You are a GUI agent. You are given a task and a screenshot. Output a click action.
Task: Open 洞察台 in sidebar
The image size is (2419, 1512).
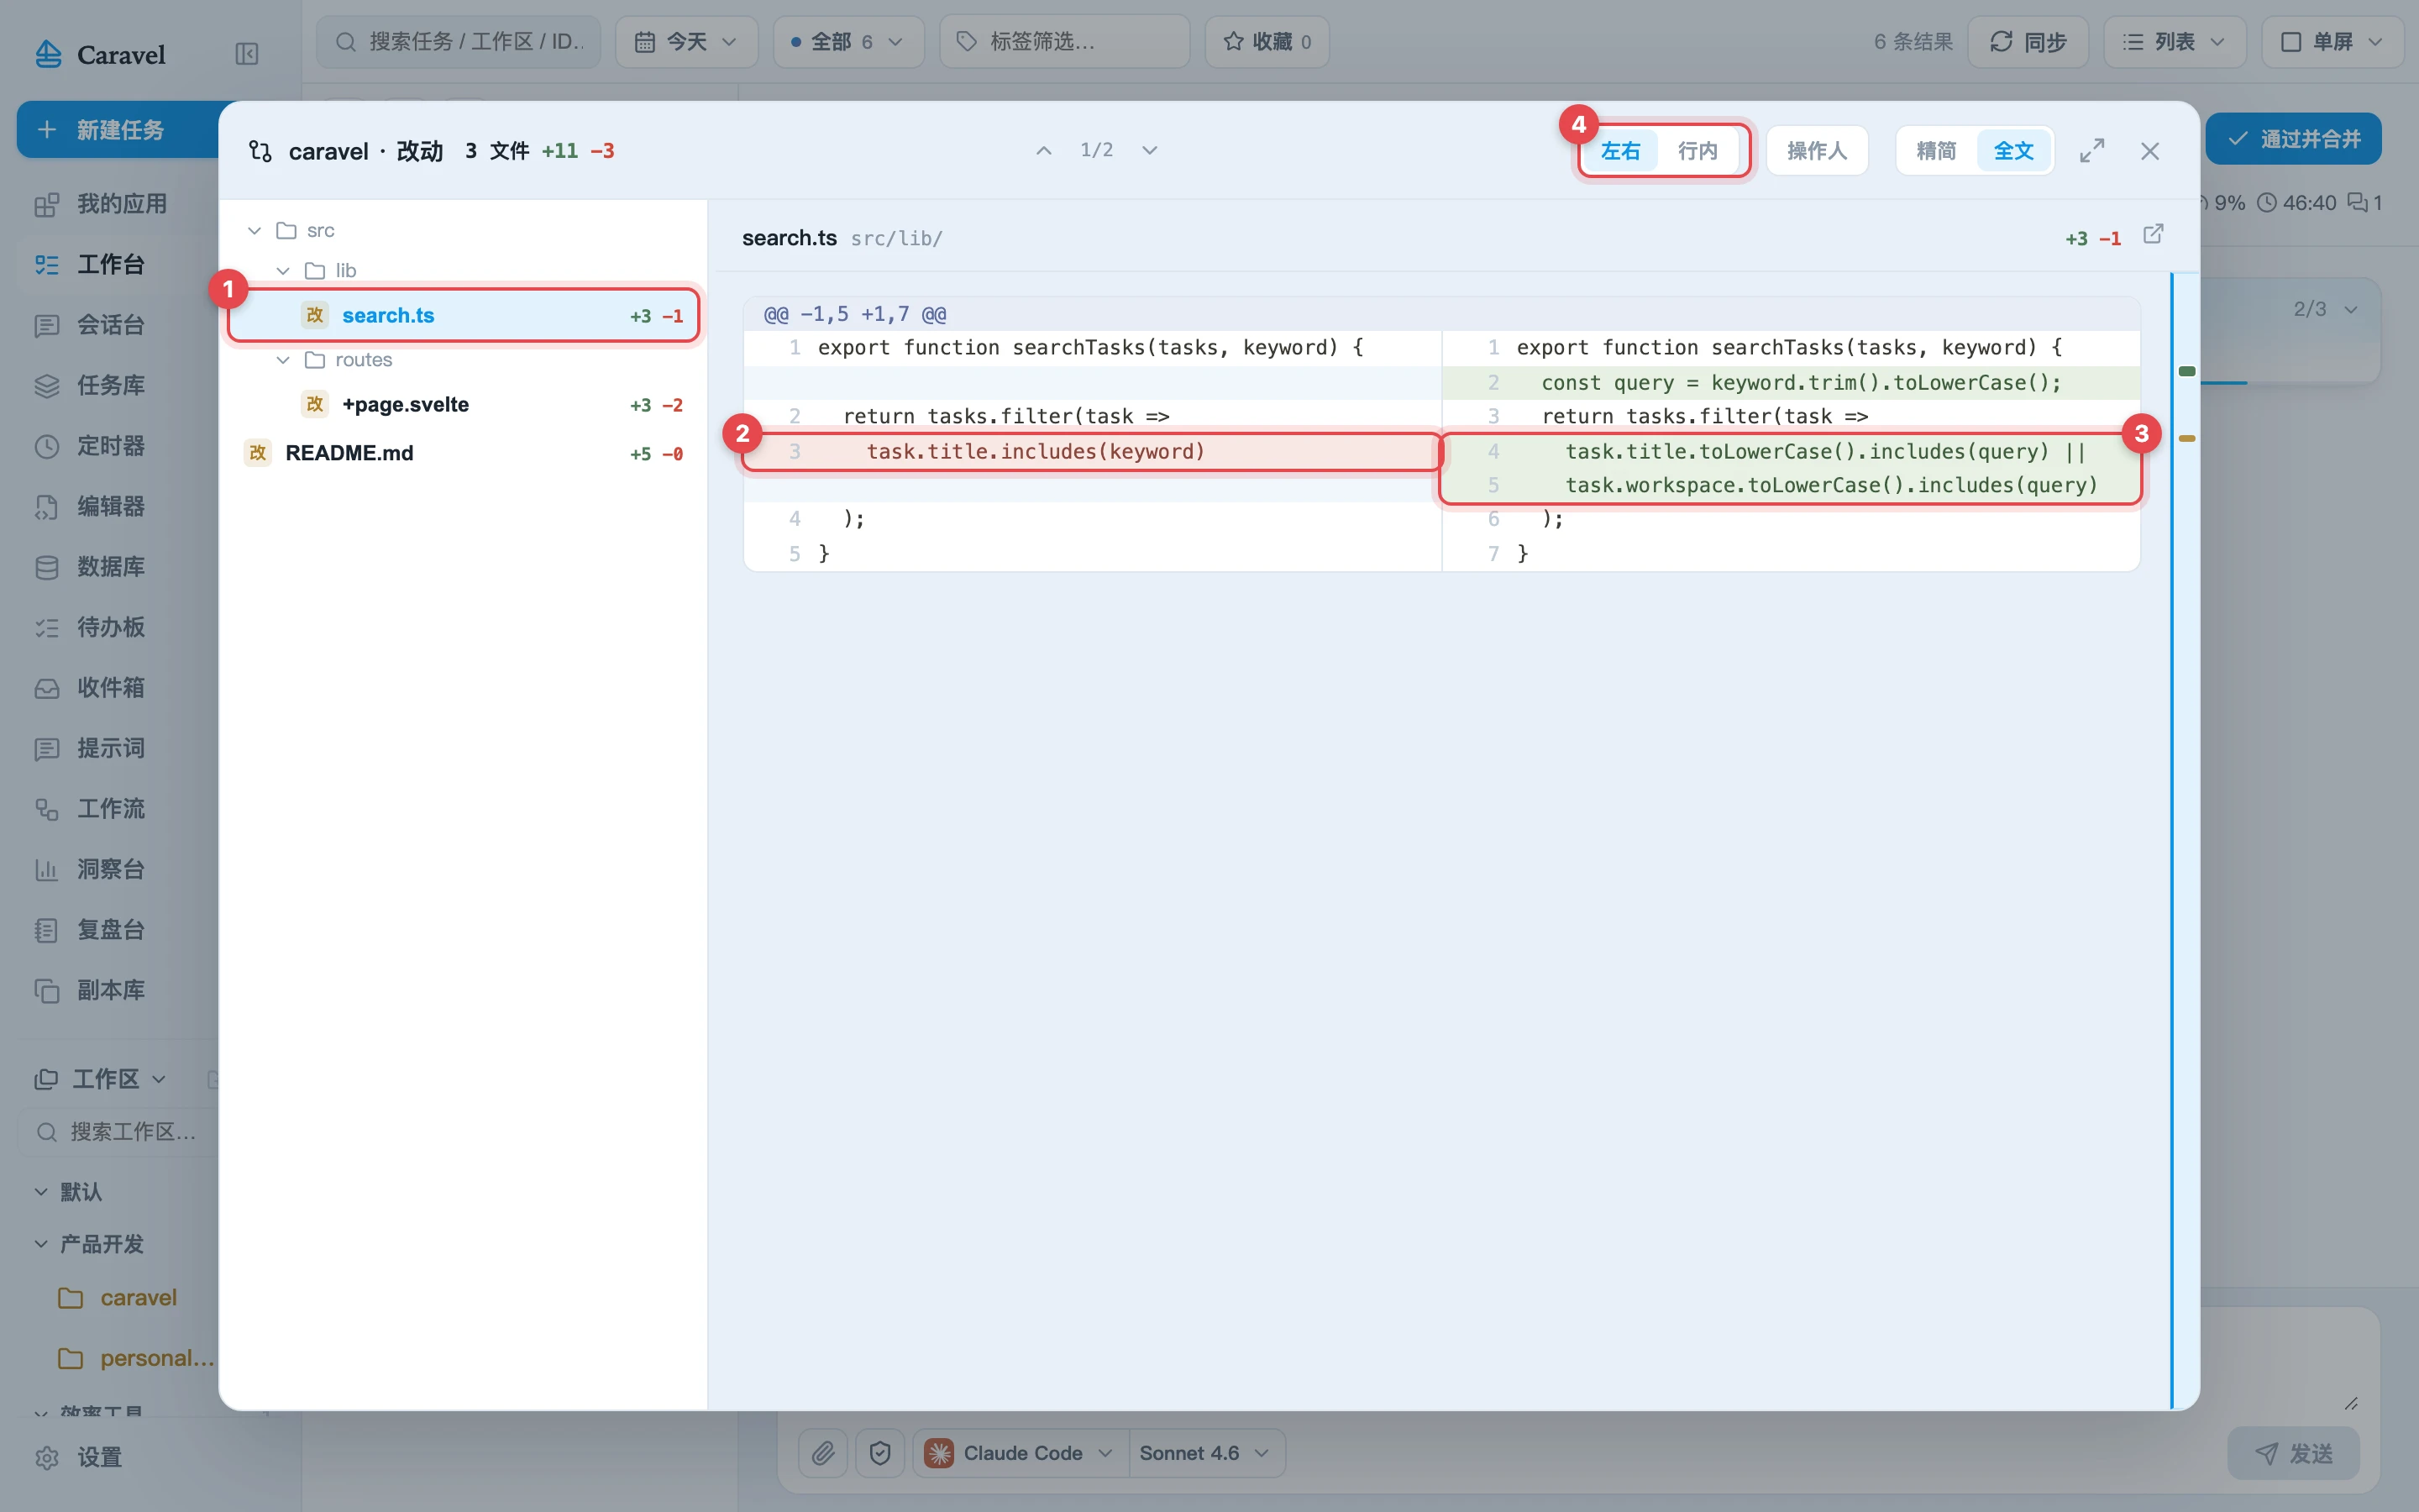pyautogui.click(x=110, y=869)
